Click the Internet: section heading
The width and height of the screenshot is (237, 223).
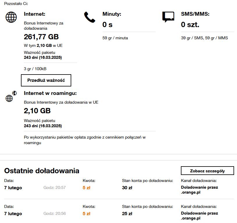click(35, 14)
